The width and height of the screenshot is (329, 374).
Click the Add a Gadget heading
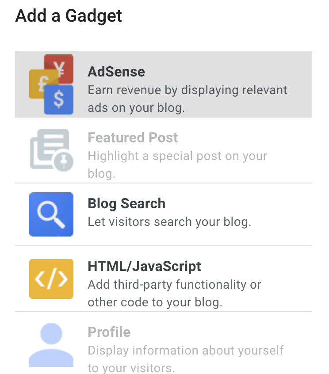[x=69, y=16]
